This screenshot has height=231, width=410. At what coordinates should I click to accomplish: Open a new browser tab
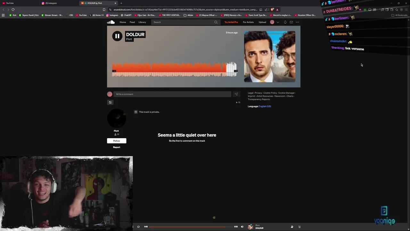point(121,3)
